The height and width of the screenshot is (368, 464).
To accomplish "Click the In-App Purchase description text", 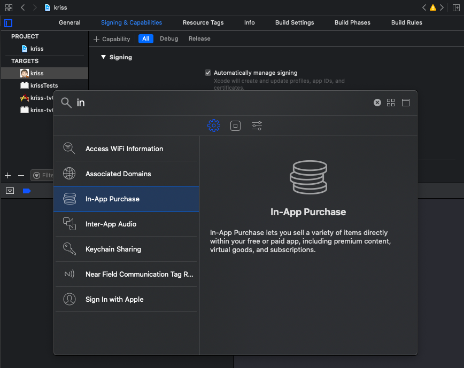I will click(x=300, y=241).
